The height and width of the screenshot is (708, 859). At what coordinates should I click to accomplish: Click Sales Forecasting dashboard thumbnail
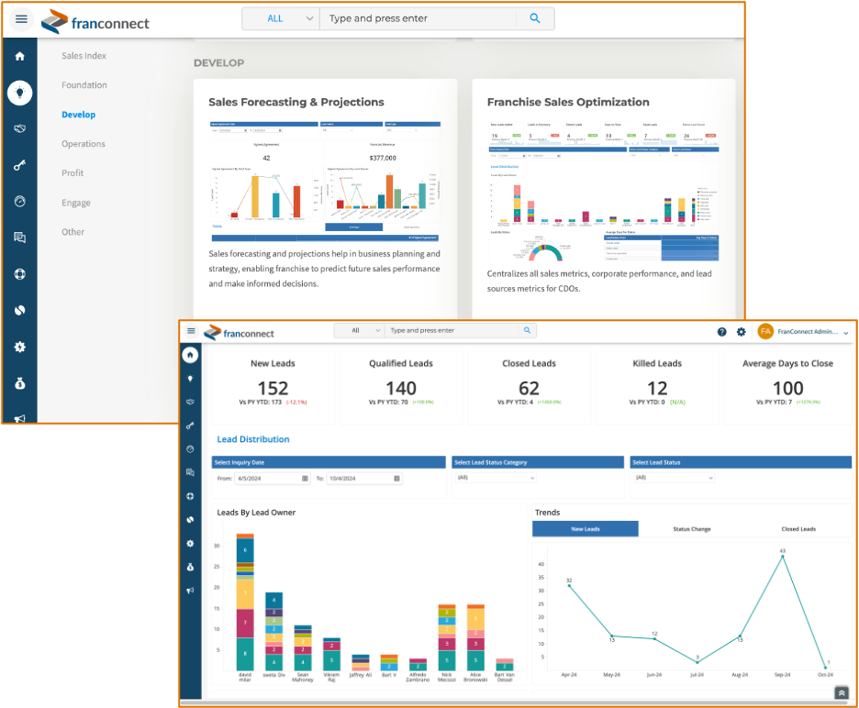(326, 182)
